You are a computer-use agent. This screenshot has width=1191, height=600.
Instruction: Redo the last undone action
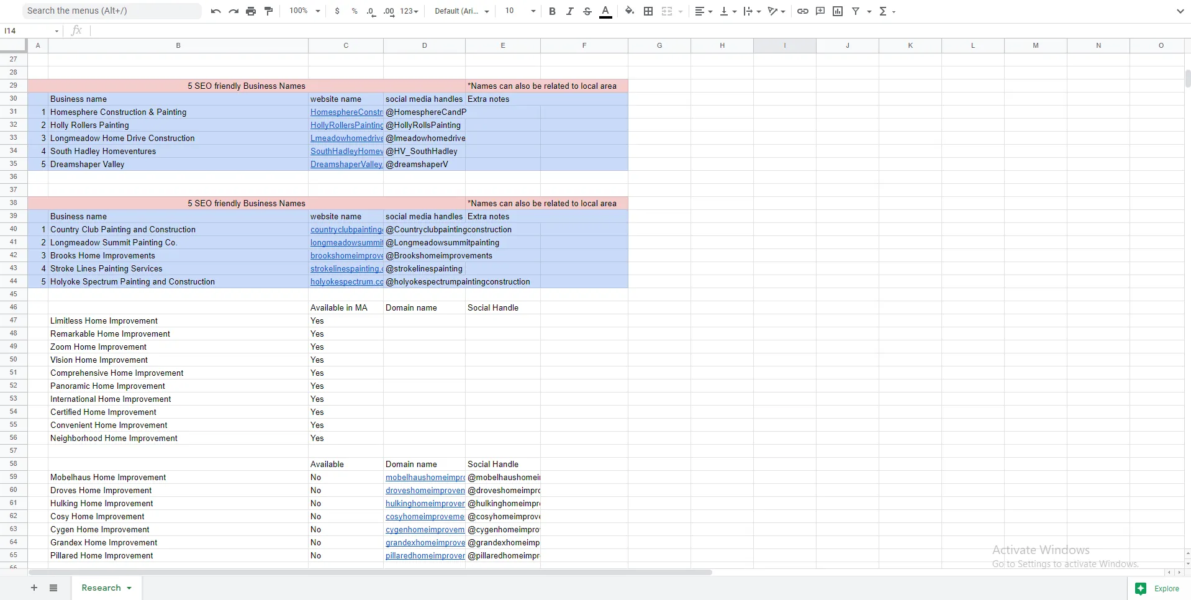click(233, 11)
